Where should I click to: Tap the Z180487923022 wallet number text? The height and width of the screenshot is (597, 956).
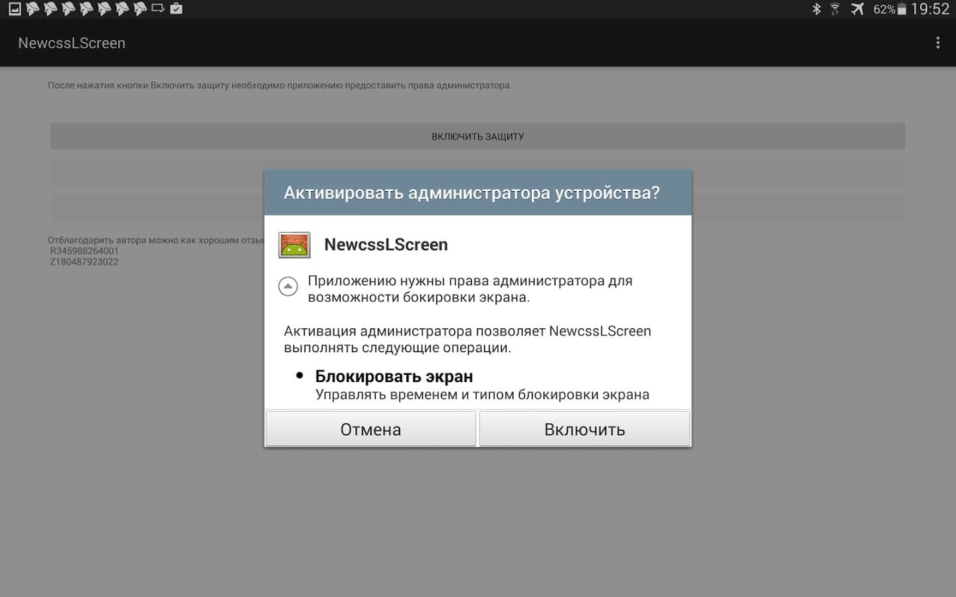tap(84, 262)
